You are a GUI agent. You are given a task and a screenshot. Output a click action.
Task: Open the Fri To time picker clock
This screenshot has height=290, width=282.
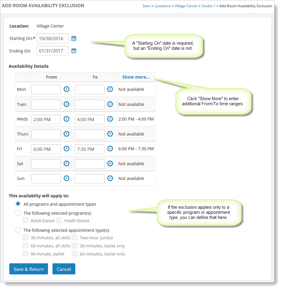click(110, 148)
